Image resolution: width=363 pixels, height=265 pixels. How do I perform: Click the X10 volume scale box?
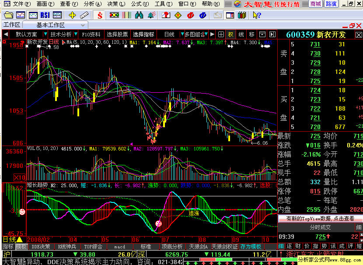pos(20,178)
